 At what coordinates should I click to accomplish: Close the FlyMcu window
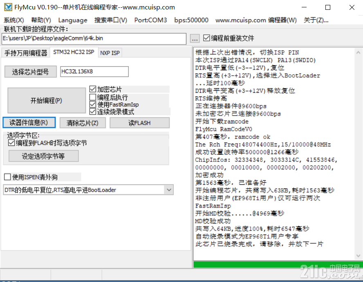point(352,7)
